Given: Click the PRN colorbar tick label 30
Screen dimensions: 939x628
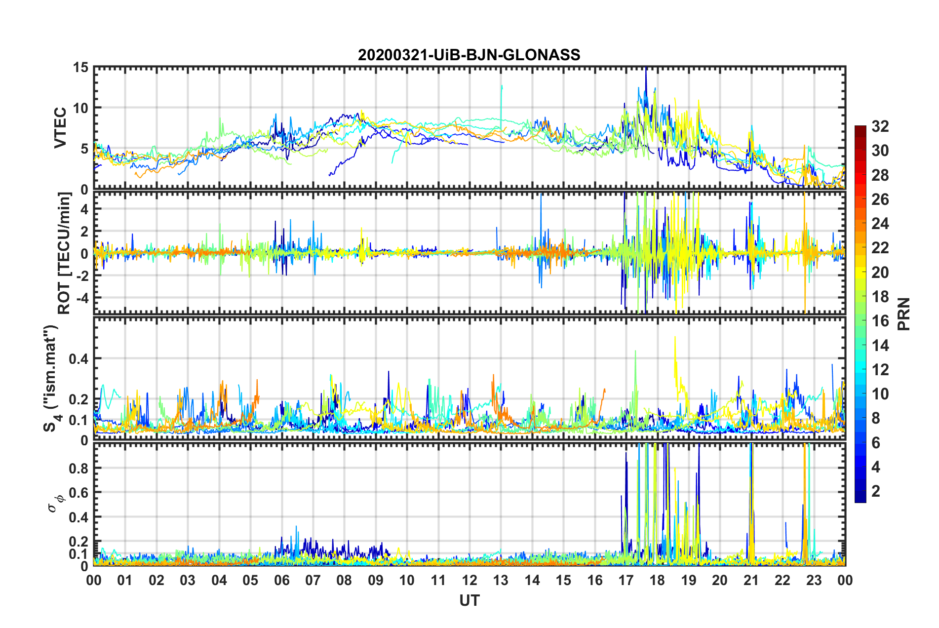Looking at the screenshot, I should pos(880,151).
